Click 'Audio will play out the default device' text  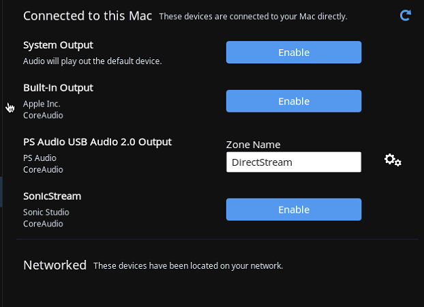point(93,61)
